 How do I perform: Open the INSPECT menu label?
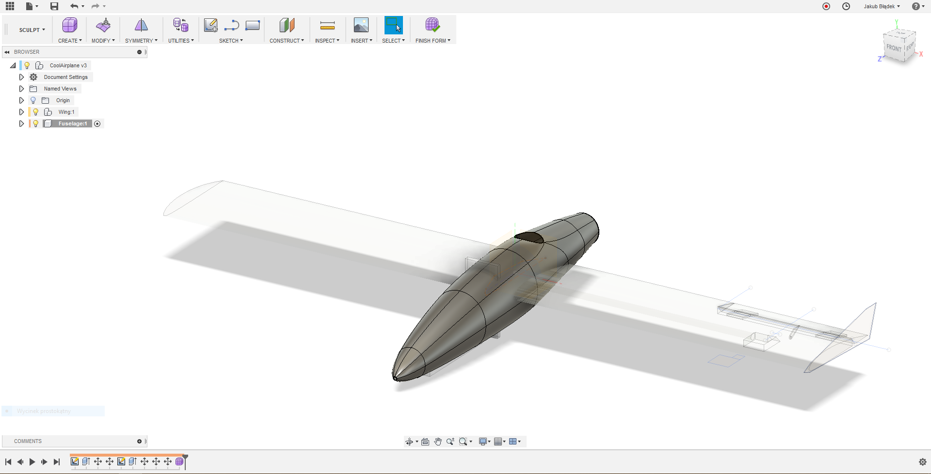tap(327, 41)
